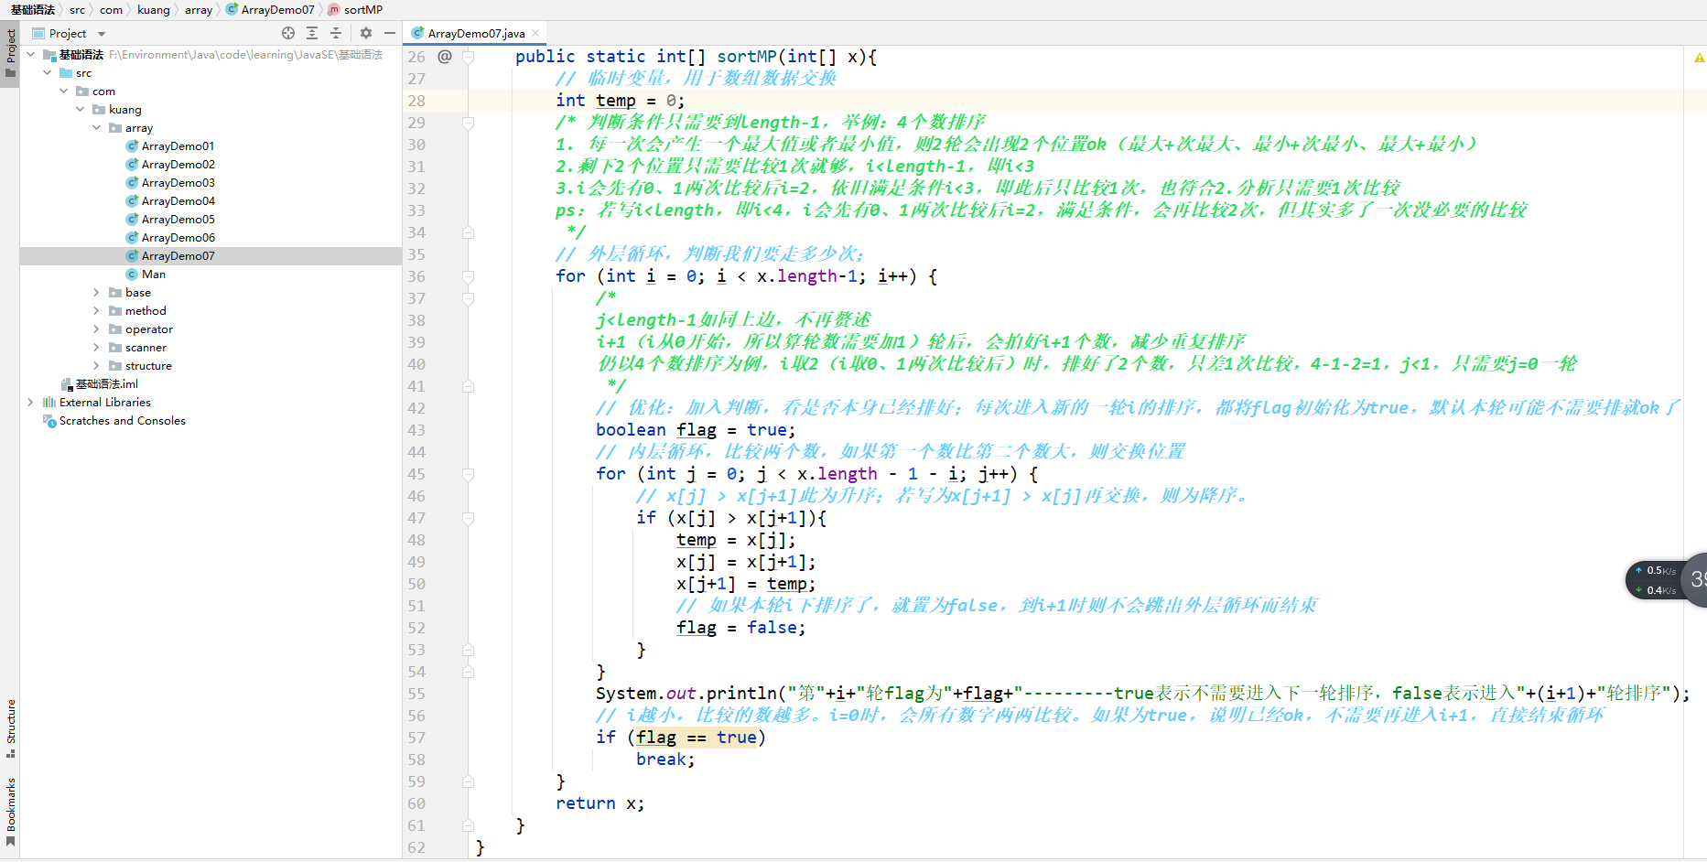
Task: Open Project panel settings gear
Action: tap(366, 33)
